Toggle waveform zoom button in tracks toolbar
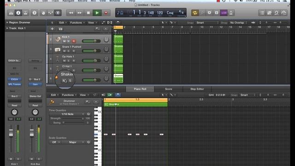This screenshot has width=295, height=166. (x=253, y=23)
